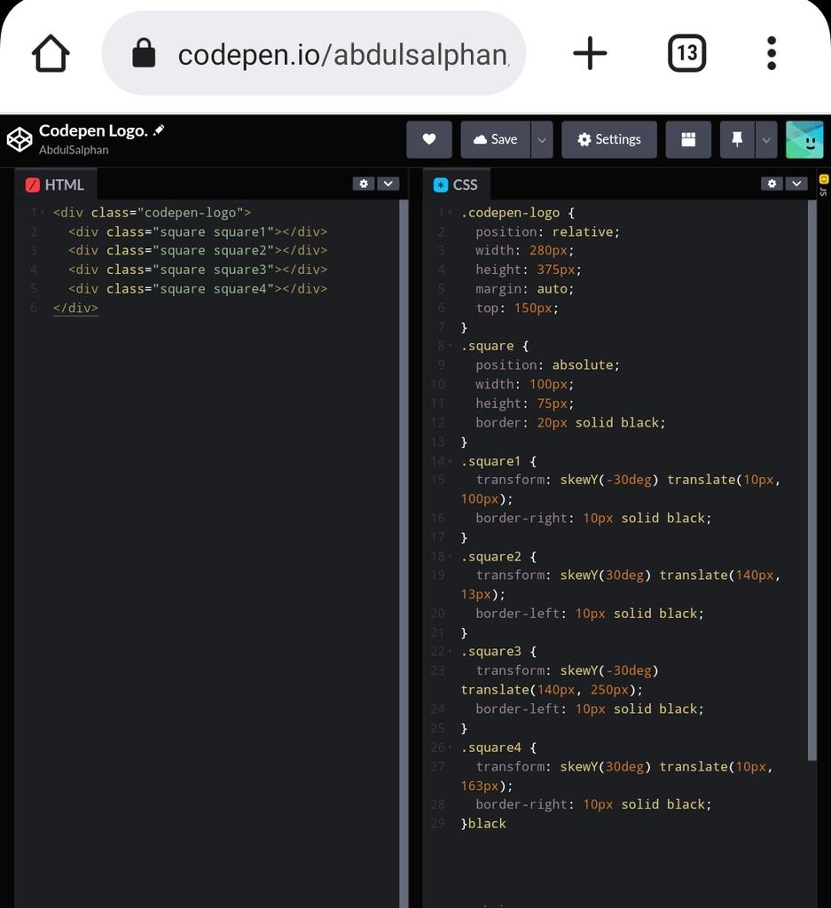The image size is (831, 908).
Task: Collapse fold arrow at CSS line 18 .square2
Action: click(x=450, y=557)
